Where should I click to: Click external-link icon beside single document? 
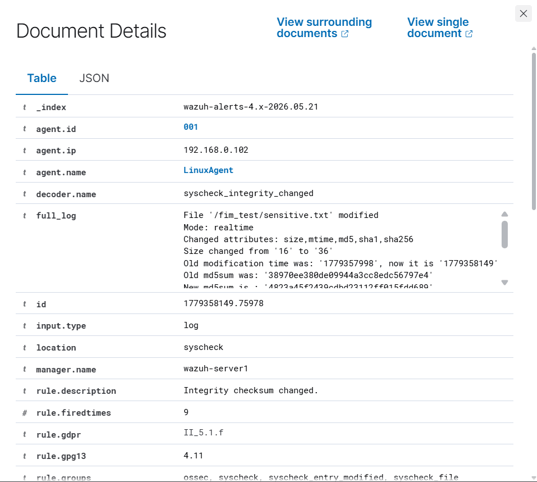coord(469,34)
